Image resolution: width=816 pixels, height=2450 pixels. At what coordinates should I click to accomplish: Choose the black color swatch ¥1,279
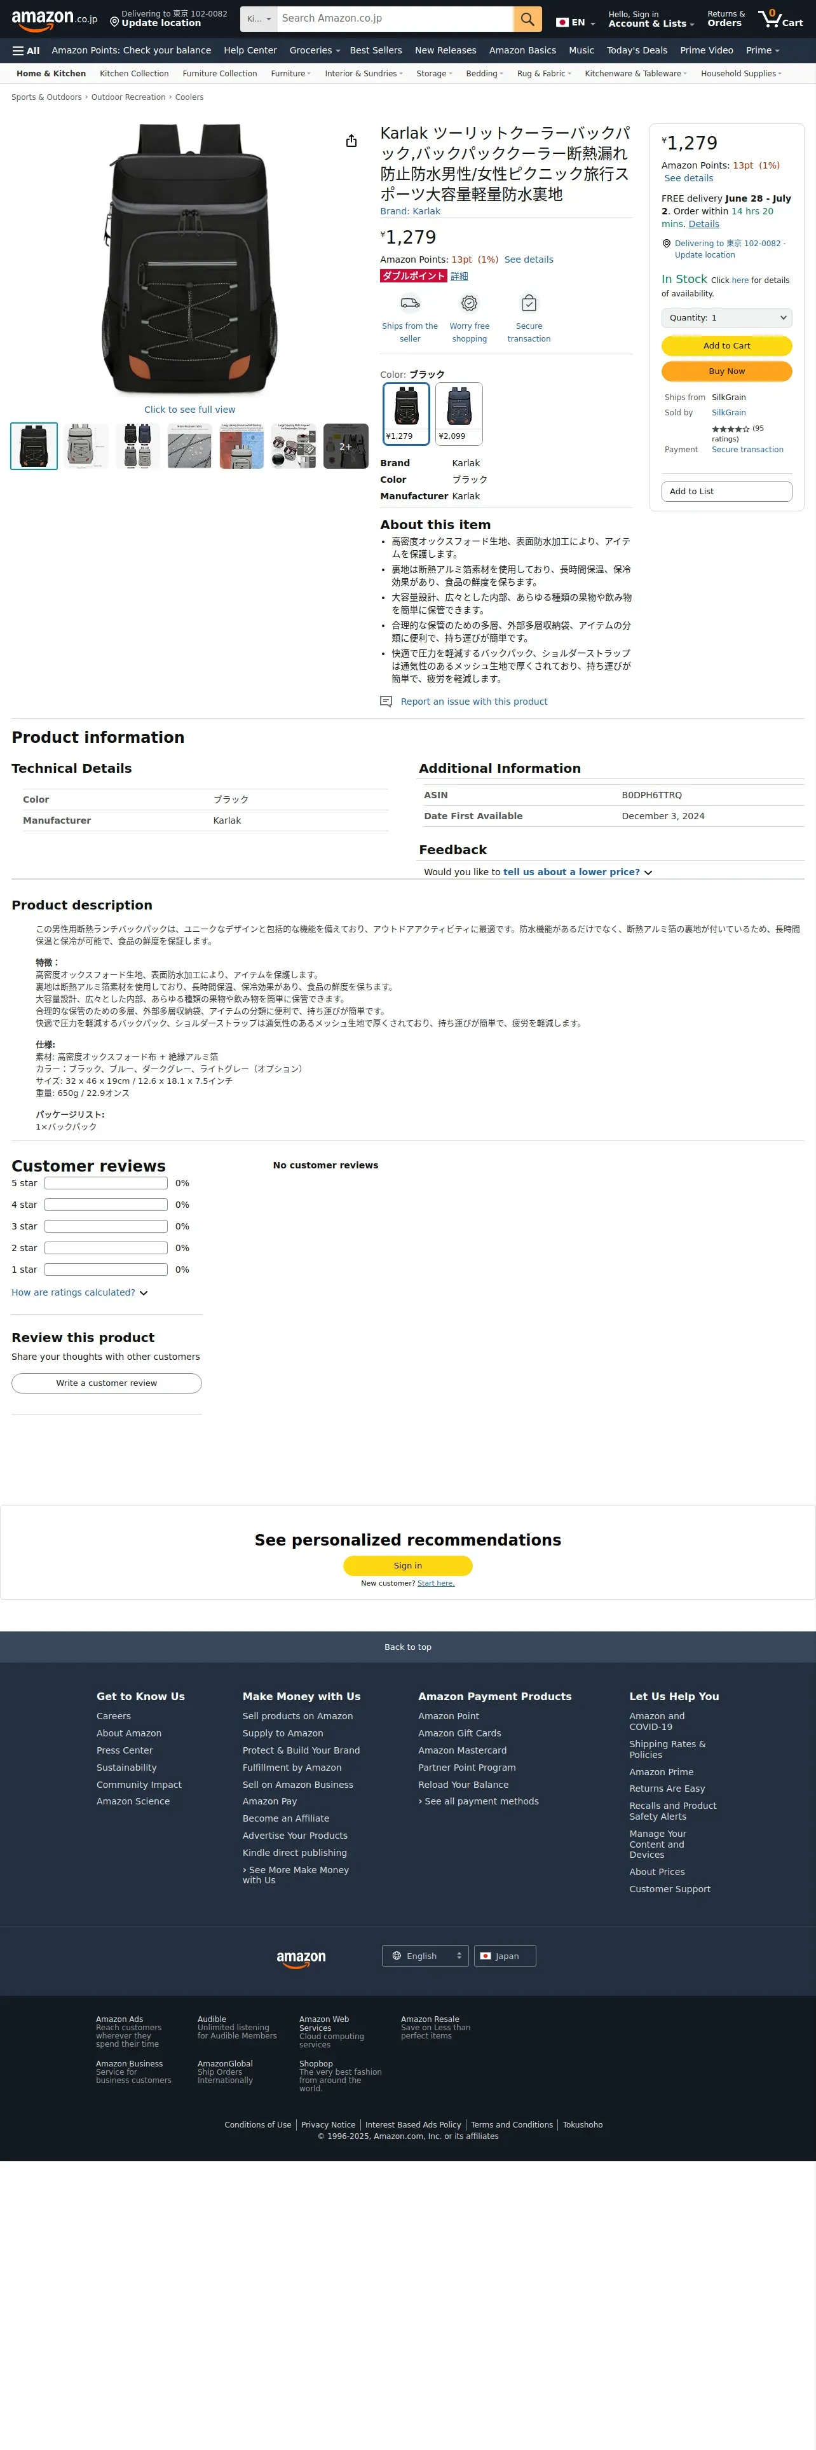point(407,413)
